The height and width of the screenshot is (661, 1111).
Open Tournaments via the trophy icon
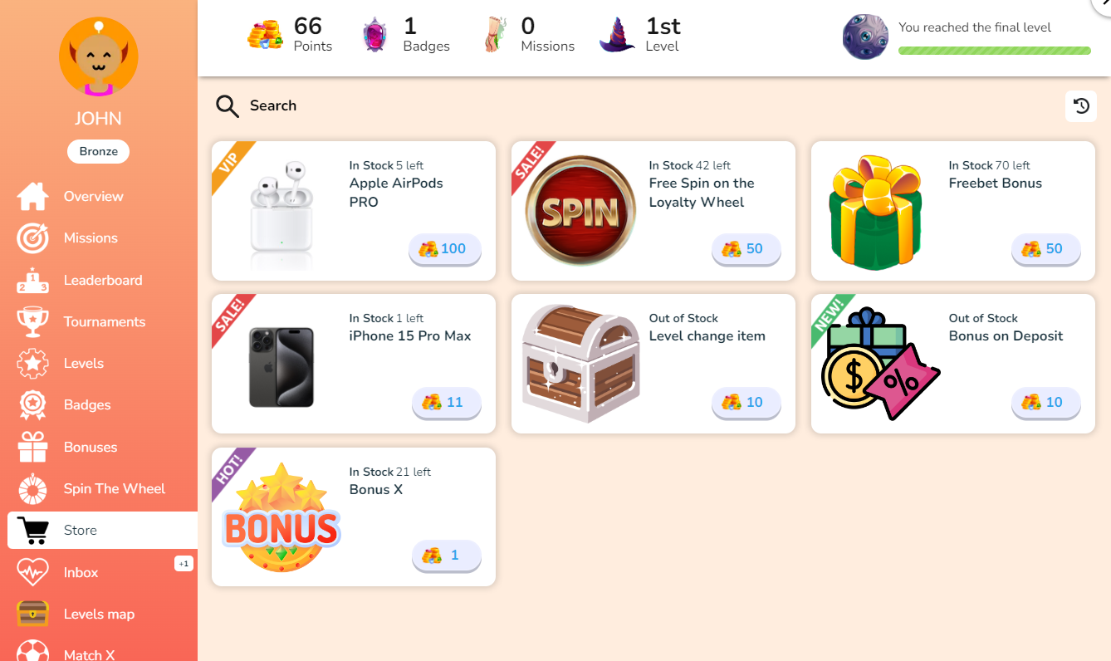pyautogui.click(x=33, y=322)
